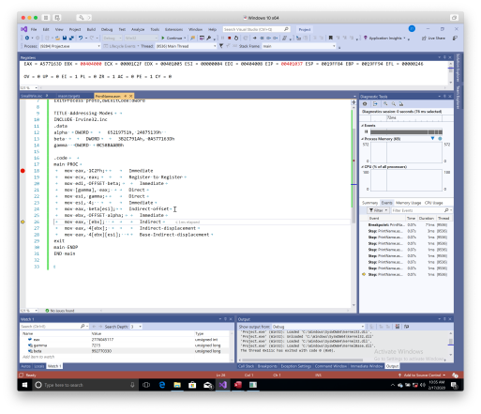The height and width of the screenshot is (414, 481).
Task: Open the Show output from Debug dropdown
Action: click(318, 327)
